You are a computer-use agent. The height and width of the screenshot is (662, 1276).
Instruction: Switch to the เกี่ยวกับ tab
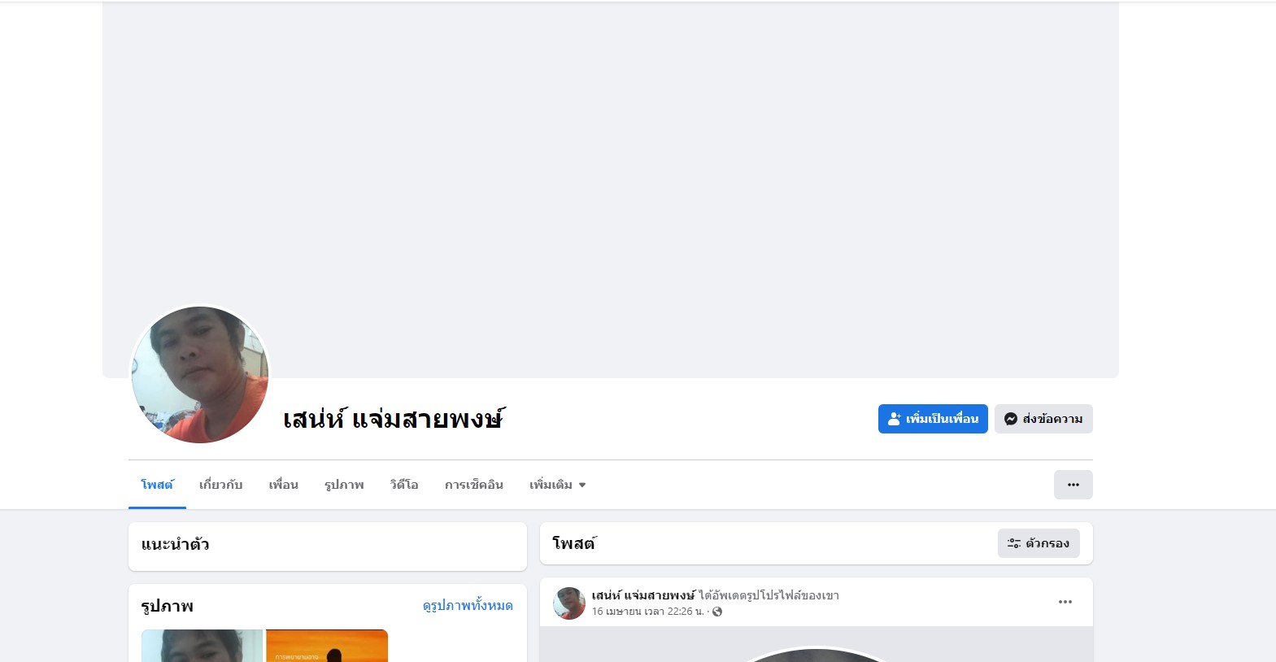(221, 485)
